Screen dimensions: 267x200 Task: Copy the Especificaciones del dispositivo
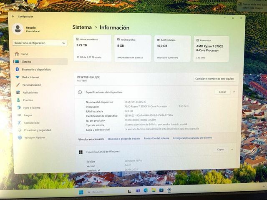coord(222,92)
